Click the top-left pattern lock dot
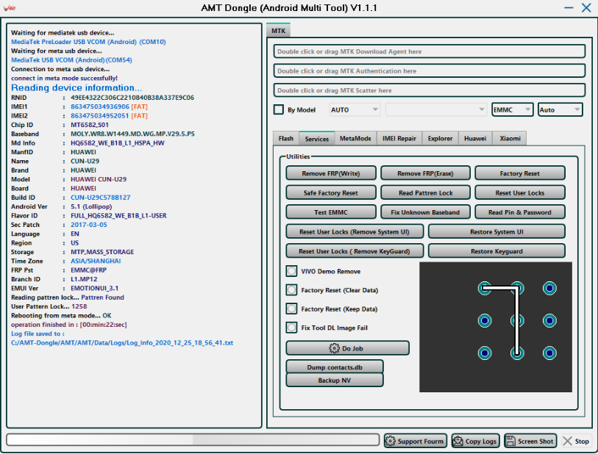Viewport: 598px width, 454px height. pyautogui.click(x=485, y=288)
